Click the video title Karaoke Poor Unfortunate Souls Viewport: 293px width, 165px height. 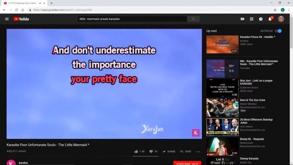(x=48, y=145)
